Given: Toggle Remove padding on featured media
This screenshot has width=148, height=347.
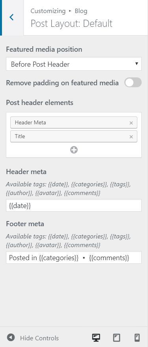Looking at the screenshot, I should 133,83.
